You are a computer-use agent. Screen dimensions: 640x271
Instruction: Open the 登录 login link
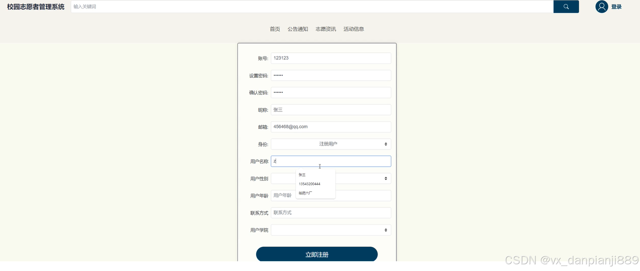tap(616, 7)
